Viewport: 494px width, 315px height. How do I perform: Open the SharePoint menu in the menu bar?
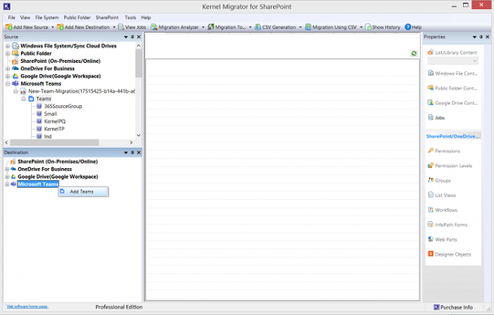(107, 17)
